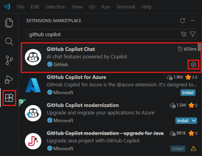Open the Views and More Actions ellipsis
The height and width of the screenshot is (156, 202).
[193, 21]
